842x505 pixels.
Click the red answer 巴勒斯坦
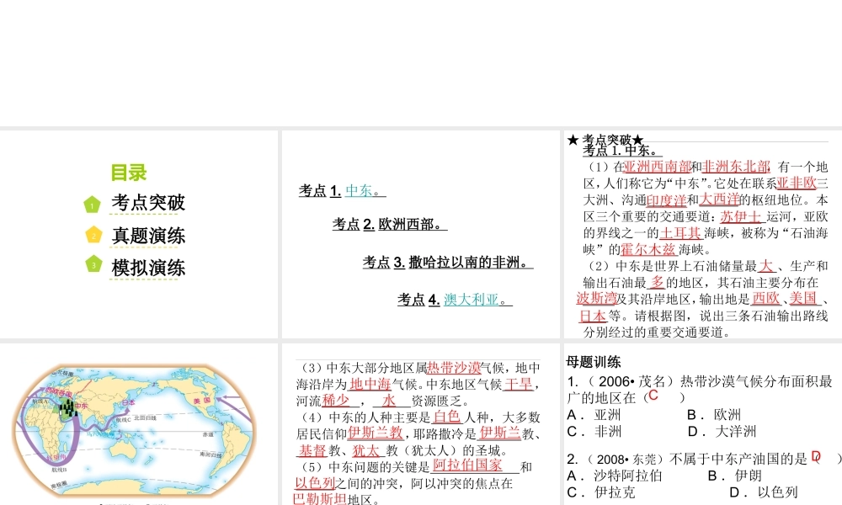tap(320, 499)
